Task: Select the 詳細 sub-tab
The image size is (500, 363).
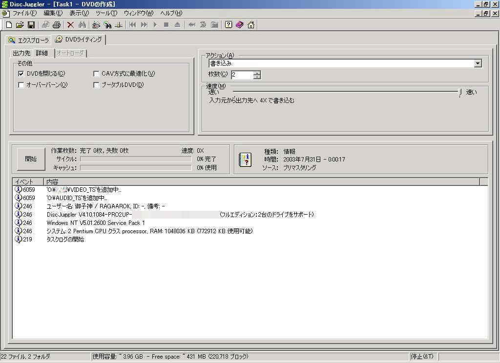Action: point(43,53)
